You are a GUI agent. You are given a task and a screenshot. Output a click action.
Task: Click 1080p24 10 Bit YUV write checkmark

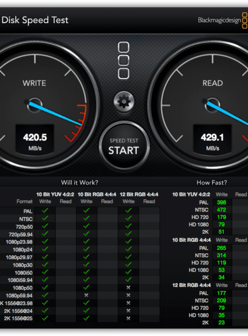(x=45, y=249)
